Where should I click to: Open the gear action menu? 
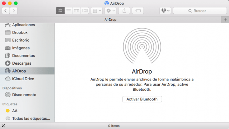[x=110, y=11]
